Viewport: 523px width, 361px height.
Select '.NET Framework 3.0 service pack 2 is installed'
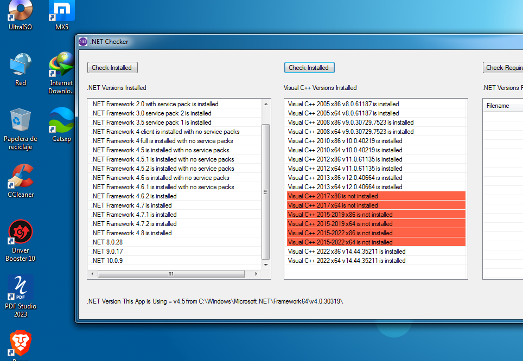point(175,113)
